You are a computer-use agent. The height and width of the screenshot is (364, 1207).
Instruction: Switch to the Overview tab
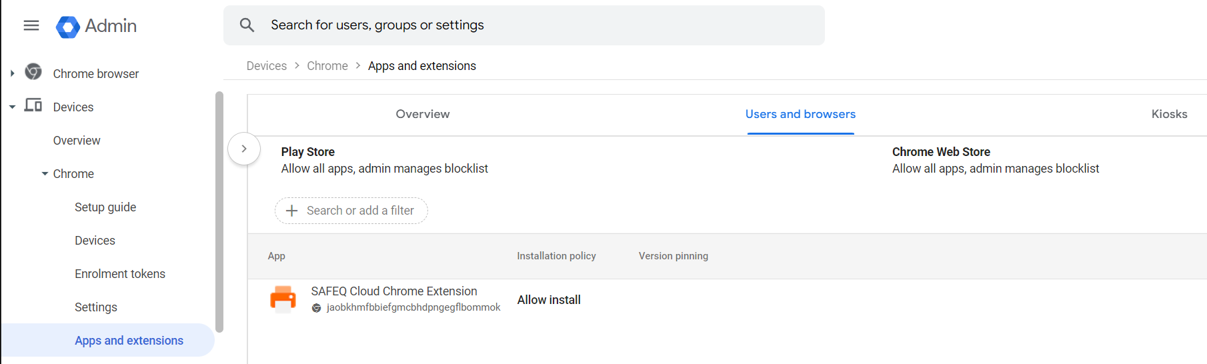point(422,114)
